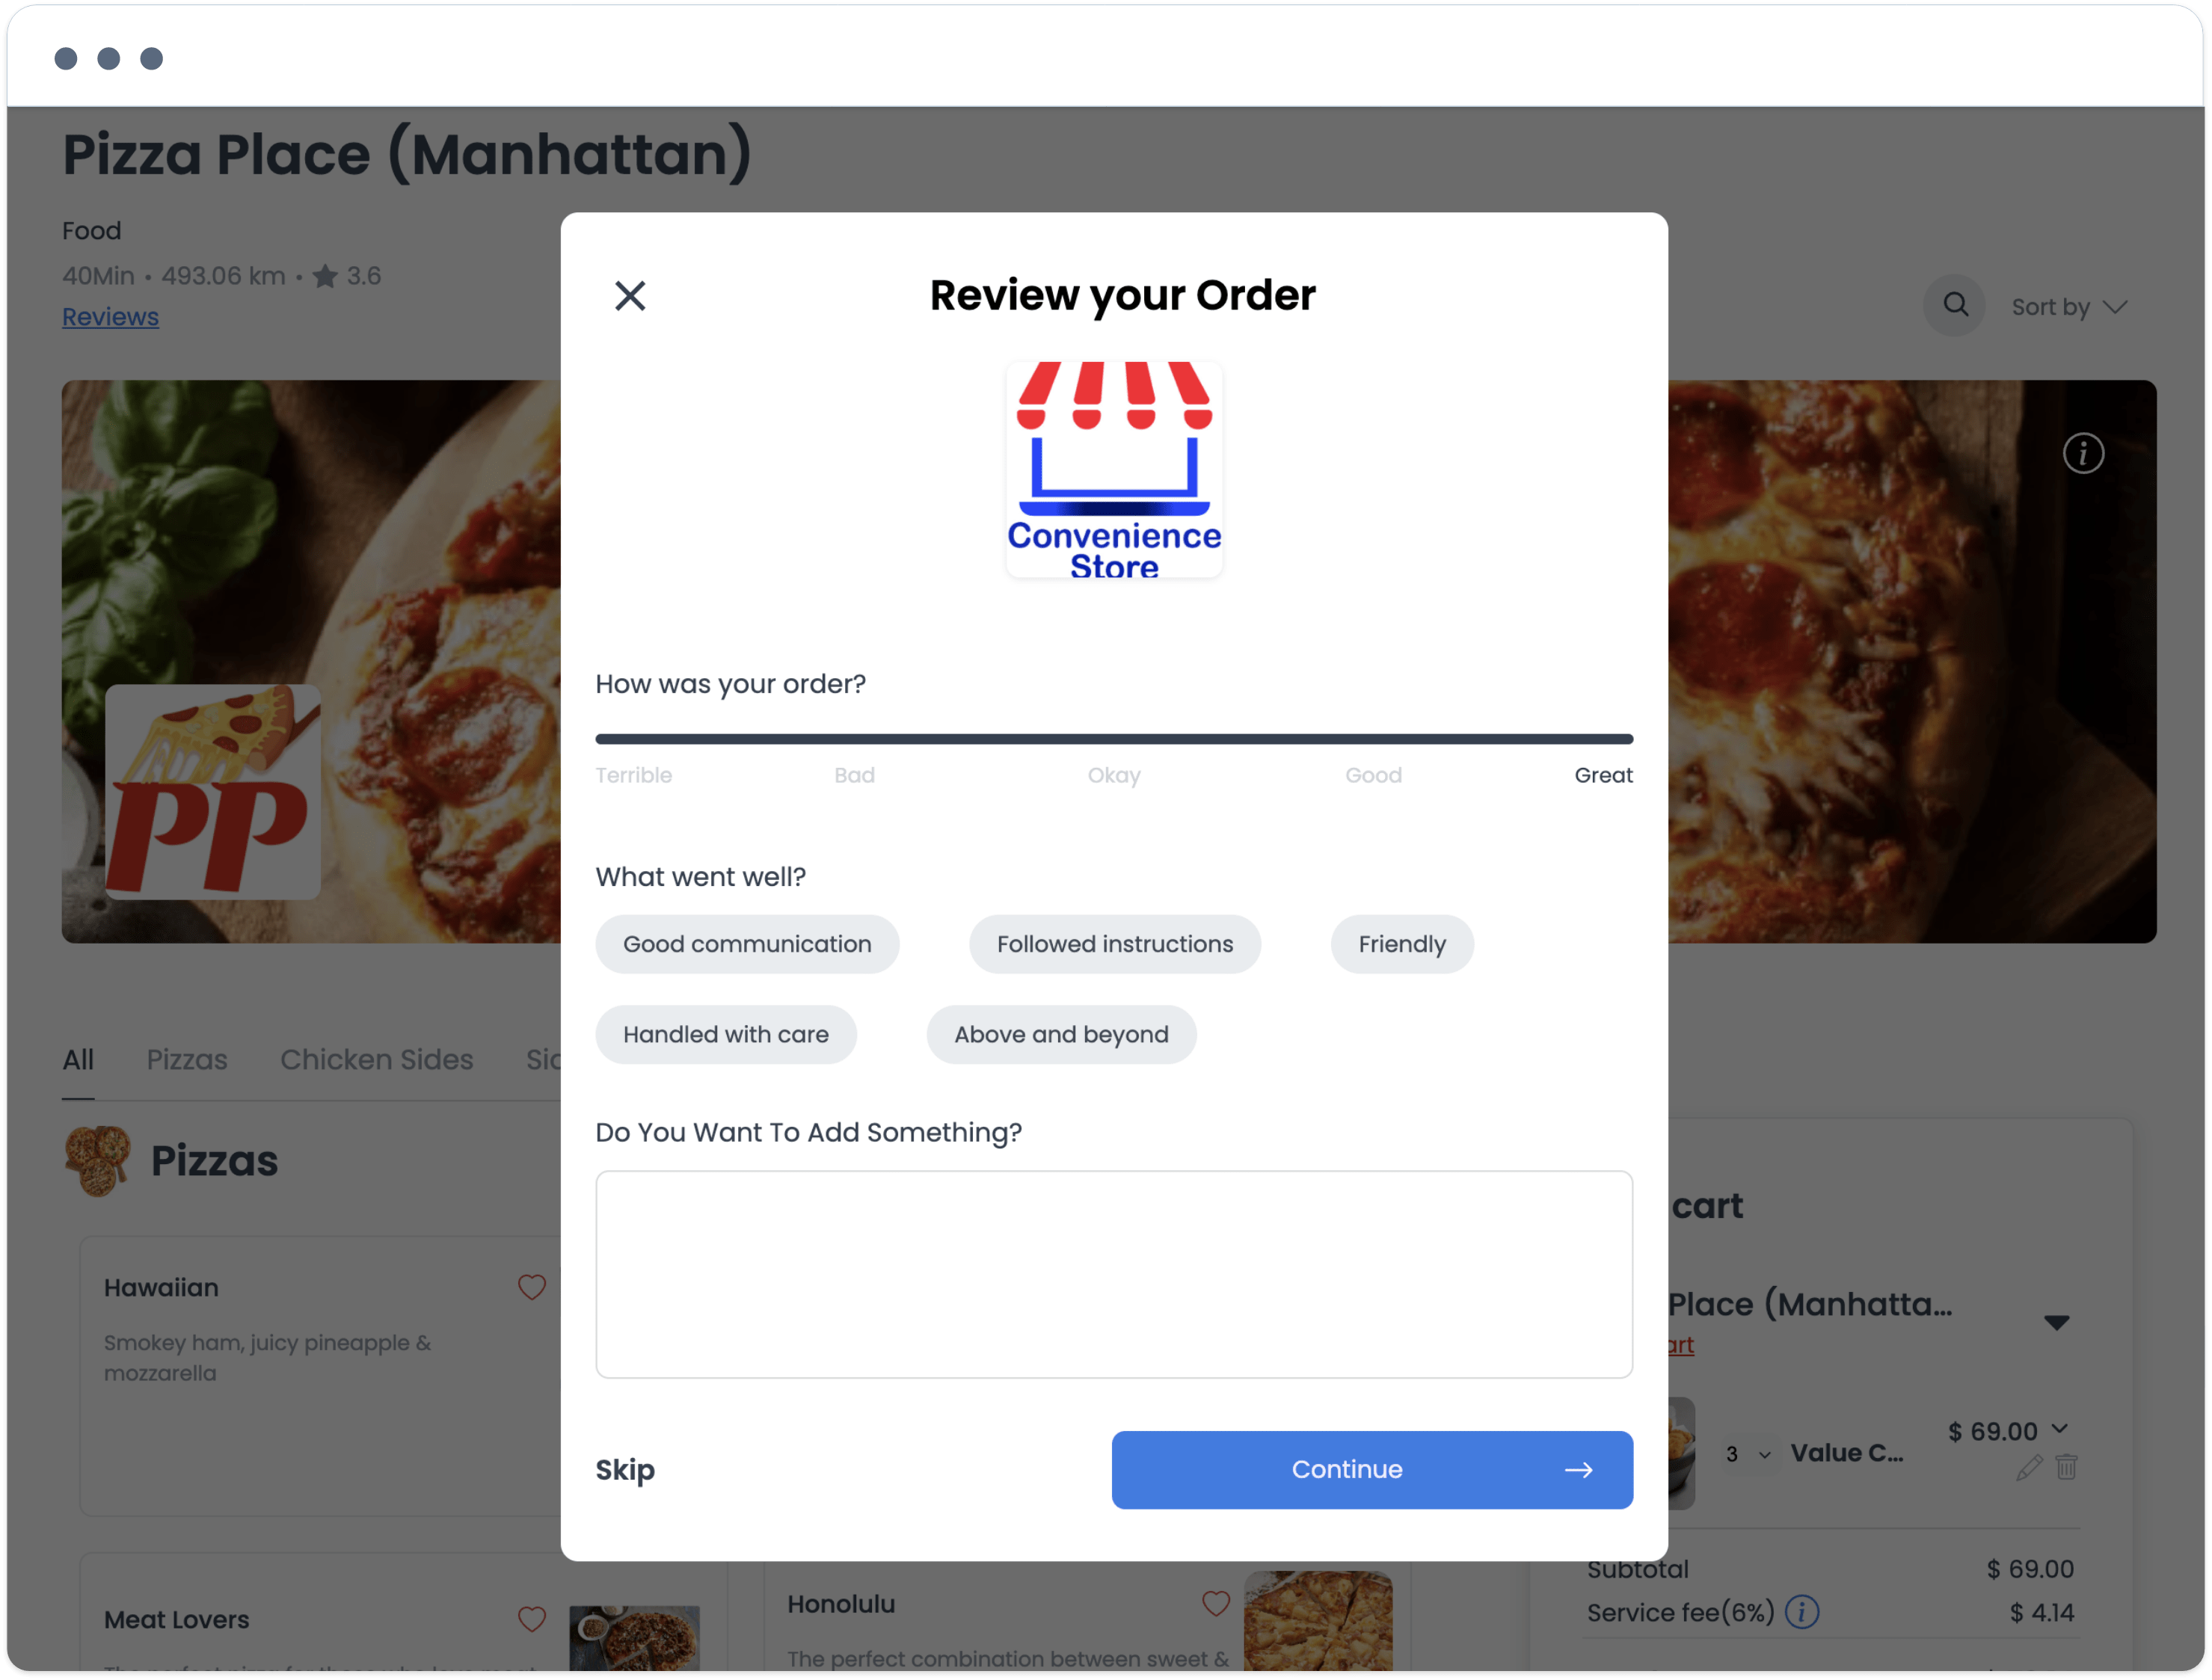The image size is (2212, 1680).
Task: Open the quantity 3 dropdown
Action: [1748, 1454]
